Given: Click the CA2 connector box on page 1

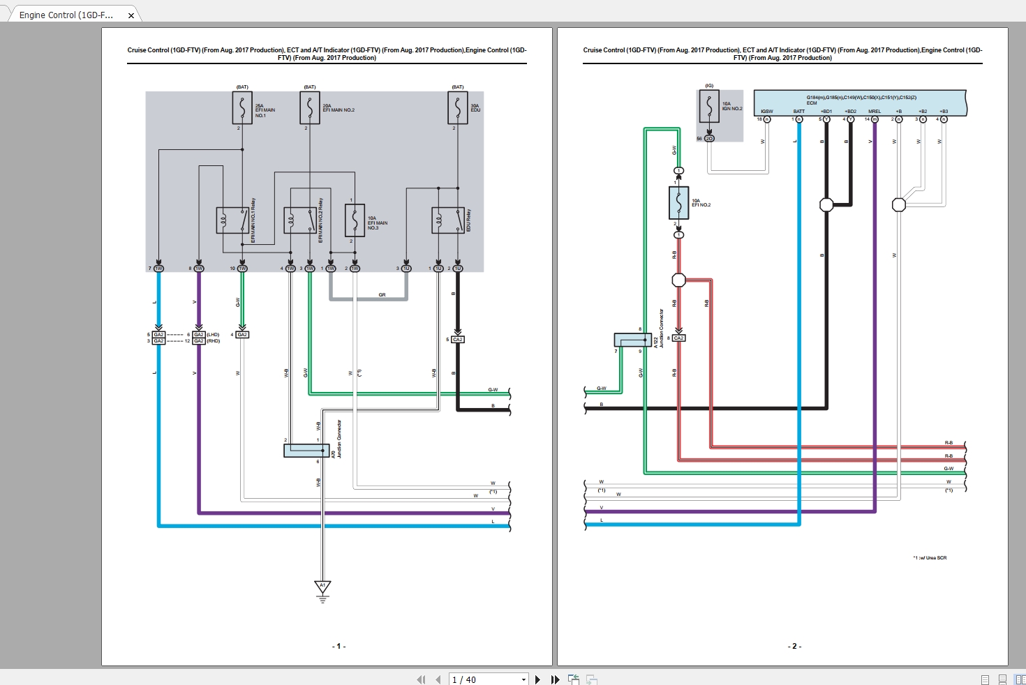Looking at the screenshot, I should 458,340.
